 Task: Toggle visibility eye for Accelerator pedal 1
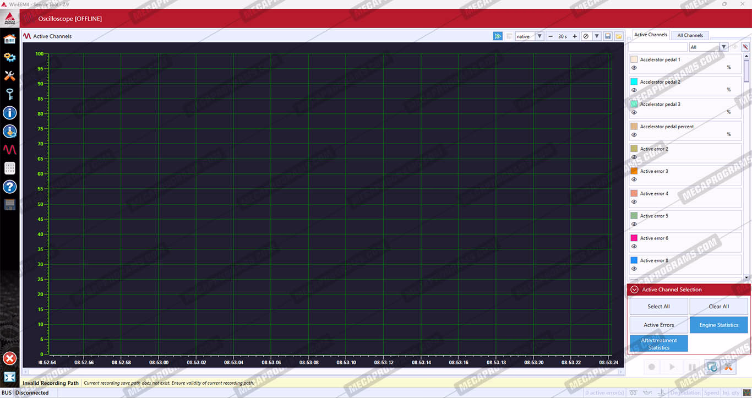[634, 68]
